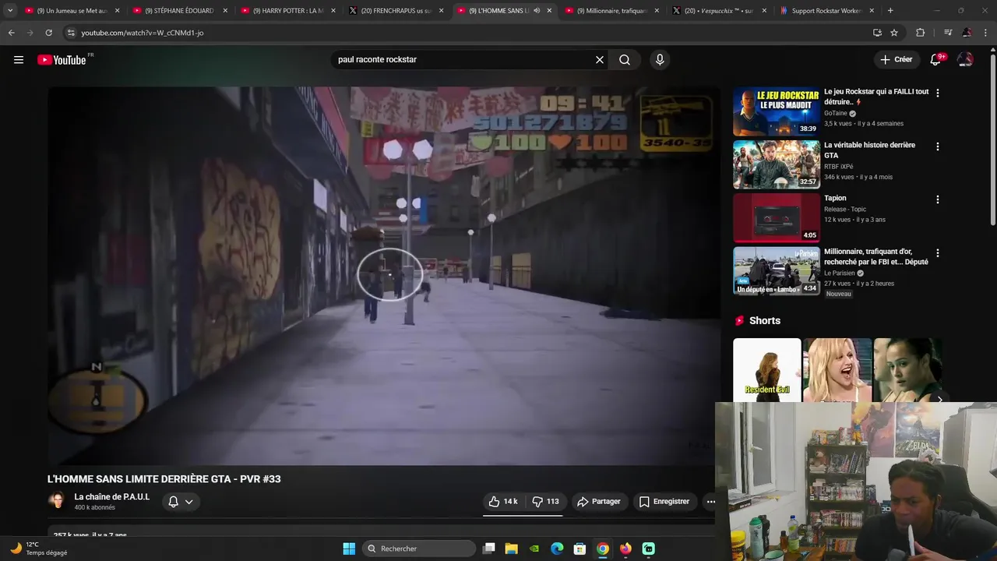Open Task View on taskbar
This screenshot has width=997, height=561.
coord(488,549)
